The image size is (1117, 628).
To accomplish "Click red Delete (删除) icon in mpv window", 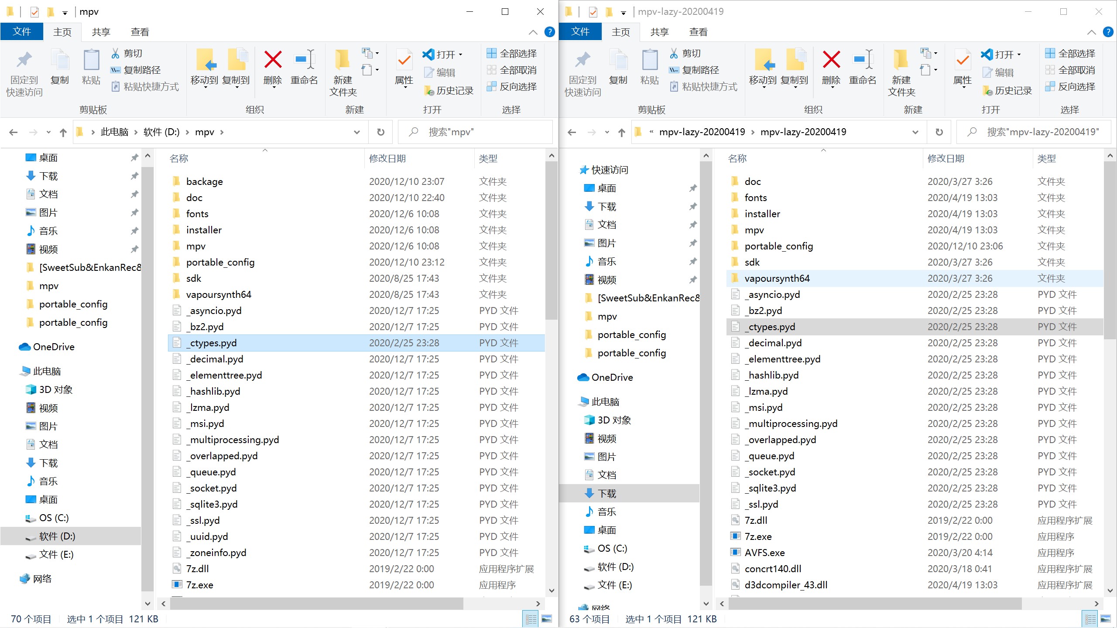I will click(273, 60).
